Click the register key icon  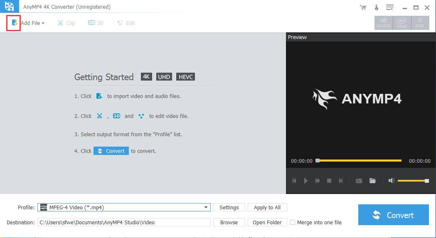click(377, 7)
